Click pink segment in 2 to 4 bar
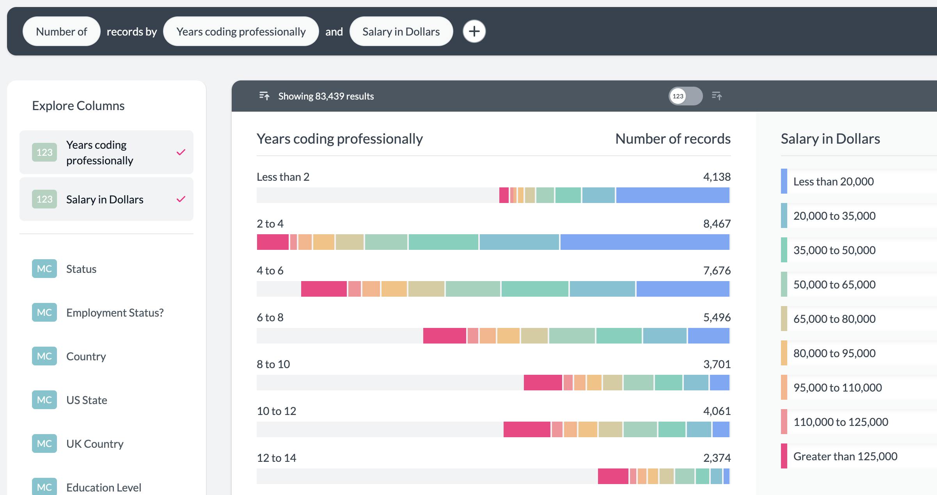Image resolution: width=937 pixels, height=495 pixels. tap(273, 242)
